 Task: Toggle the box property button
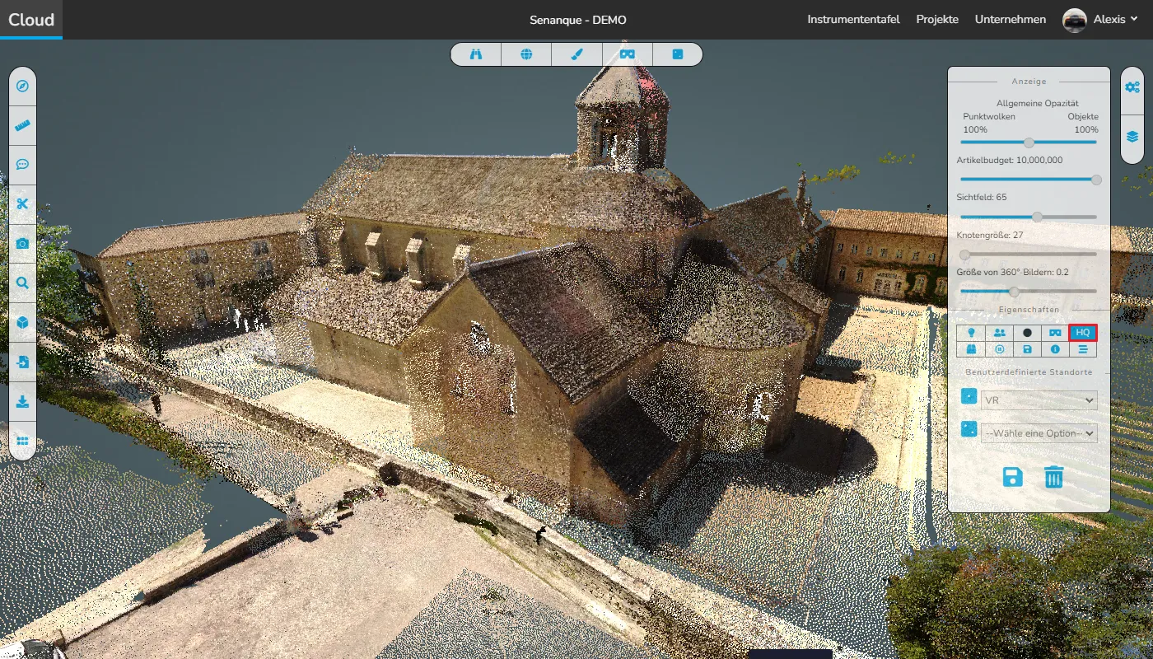[x=971, y=348]
